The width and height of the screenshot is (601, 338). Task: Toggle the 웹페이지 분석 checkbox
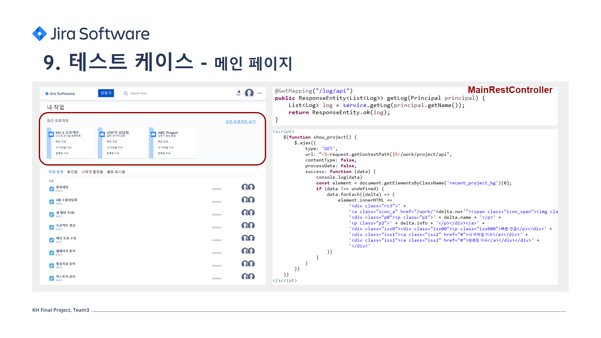click(x=51, y=253)
